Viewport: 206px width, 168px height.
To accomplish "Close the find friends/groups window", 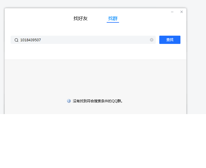I will [182, 12].
